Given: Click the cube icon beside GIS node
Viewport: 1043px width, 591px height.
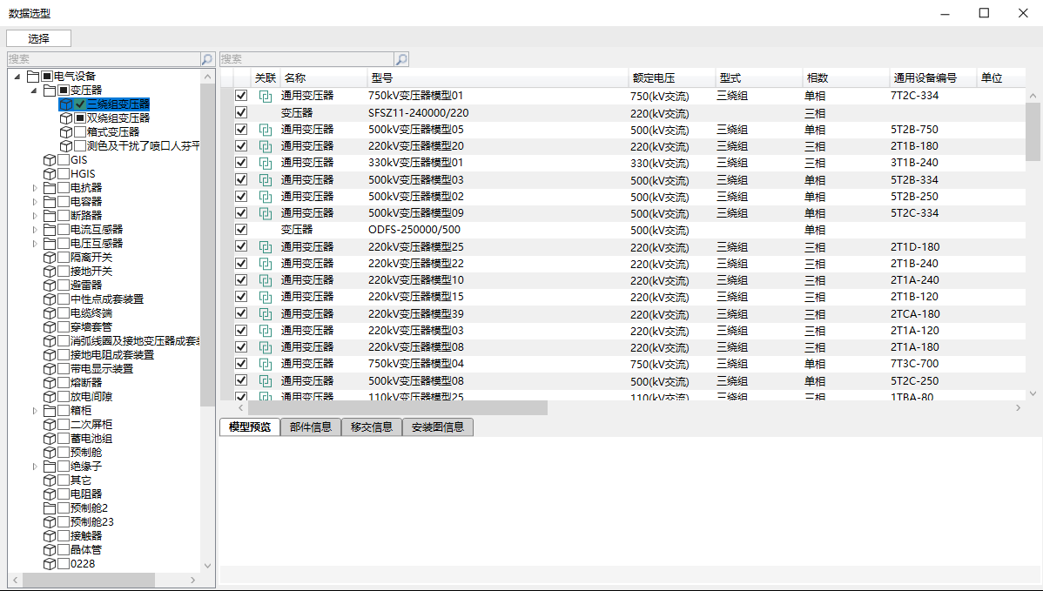Looking at the screenshot, I should pyautogui.click(x=50, y=160).
